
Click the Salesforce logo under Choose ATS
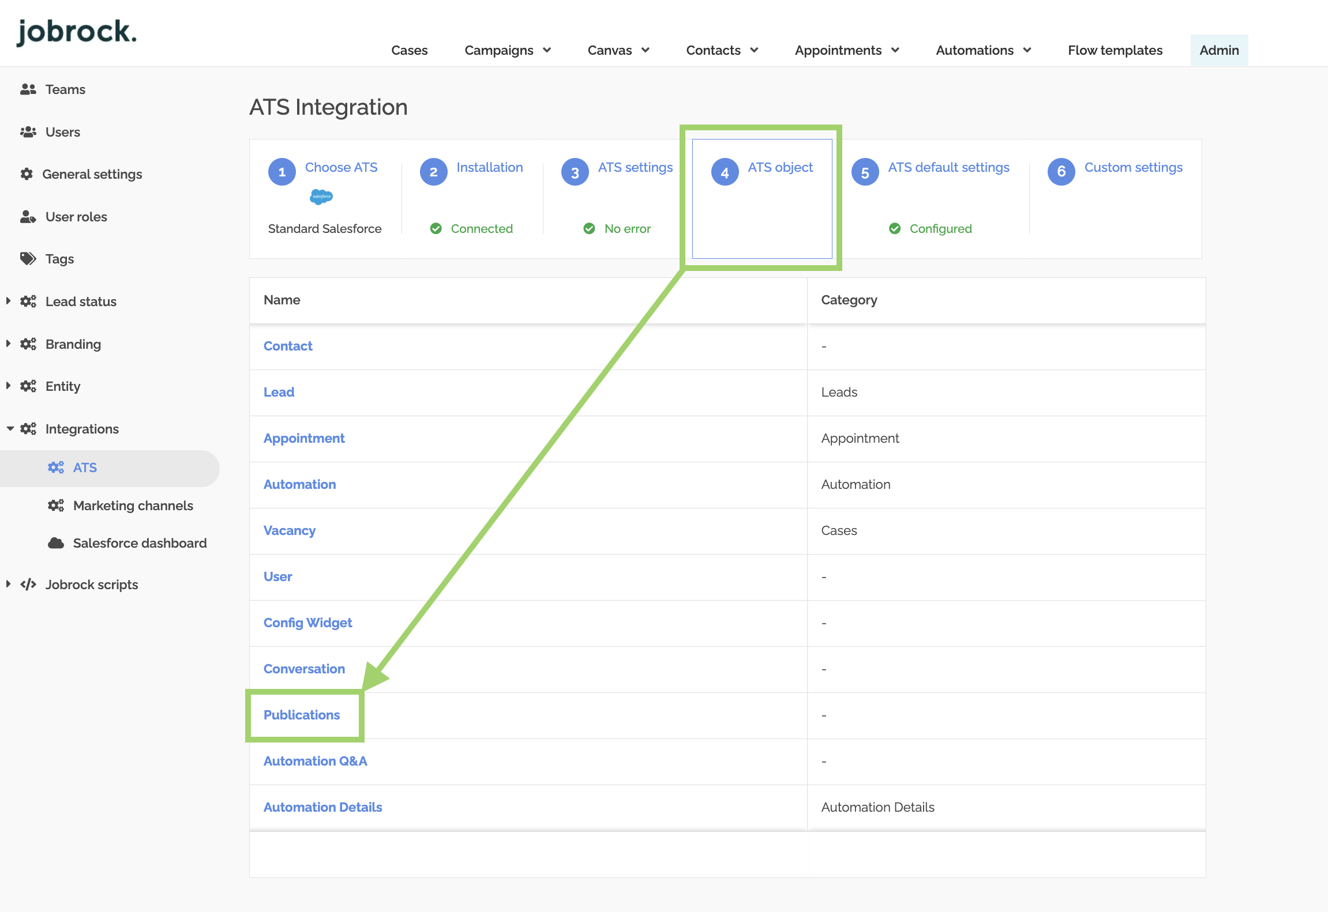tap(321, 197)
